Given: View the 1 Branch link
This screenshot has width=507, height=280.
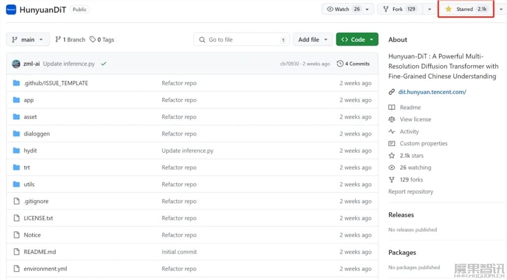Looking at the screenshot, I should pyautogui.click(x=70, y=39).
